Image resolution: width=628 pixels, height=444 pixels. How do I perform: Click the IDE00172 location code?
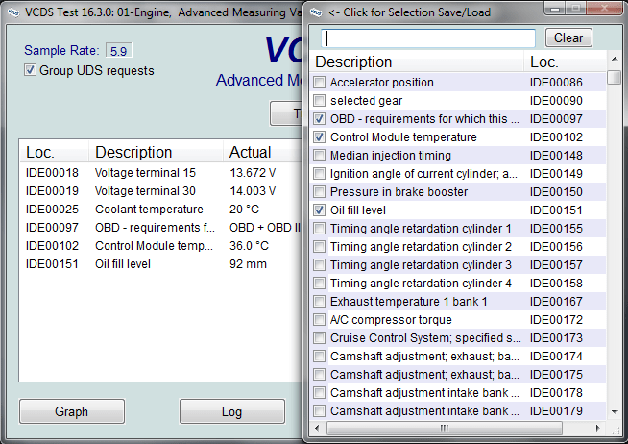click(x=556, y=319)
